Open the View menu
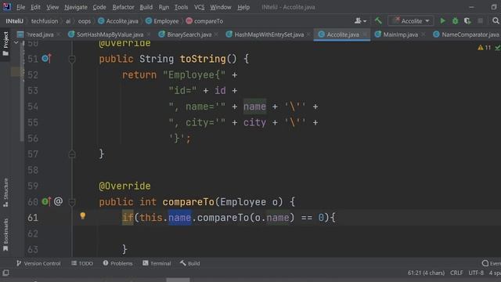The height and width of the screenshot is (282, 501). pyautogui.click(x=52, y=7)
